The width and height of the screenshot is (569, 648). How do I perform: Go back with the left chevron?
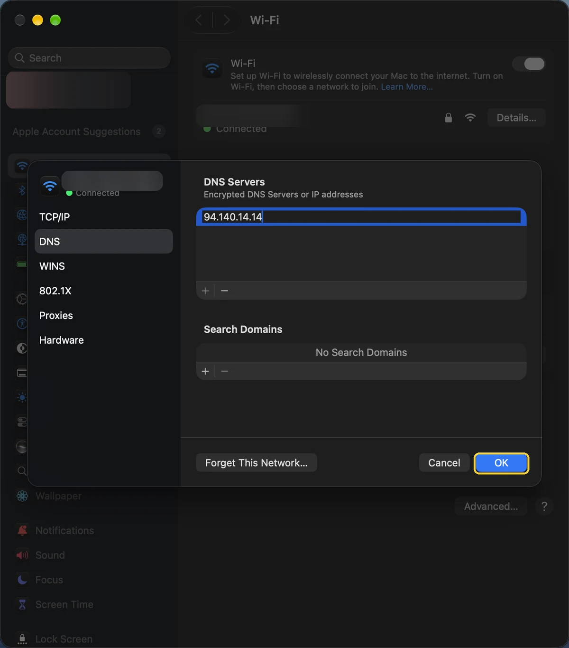(x=199, y=20)
